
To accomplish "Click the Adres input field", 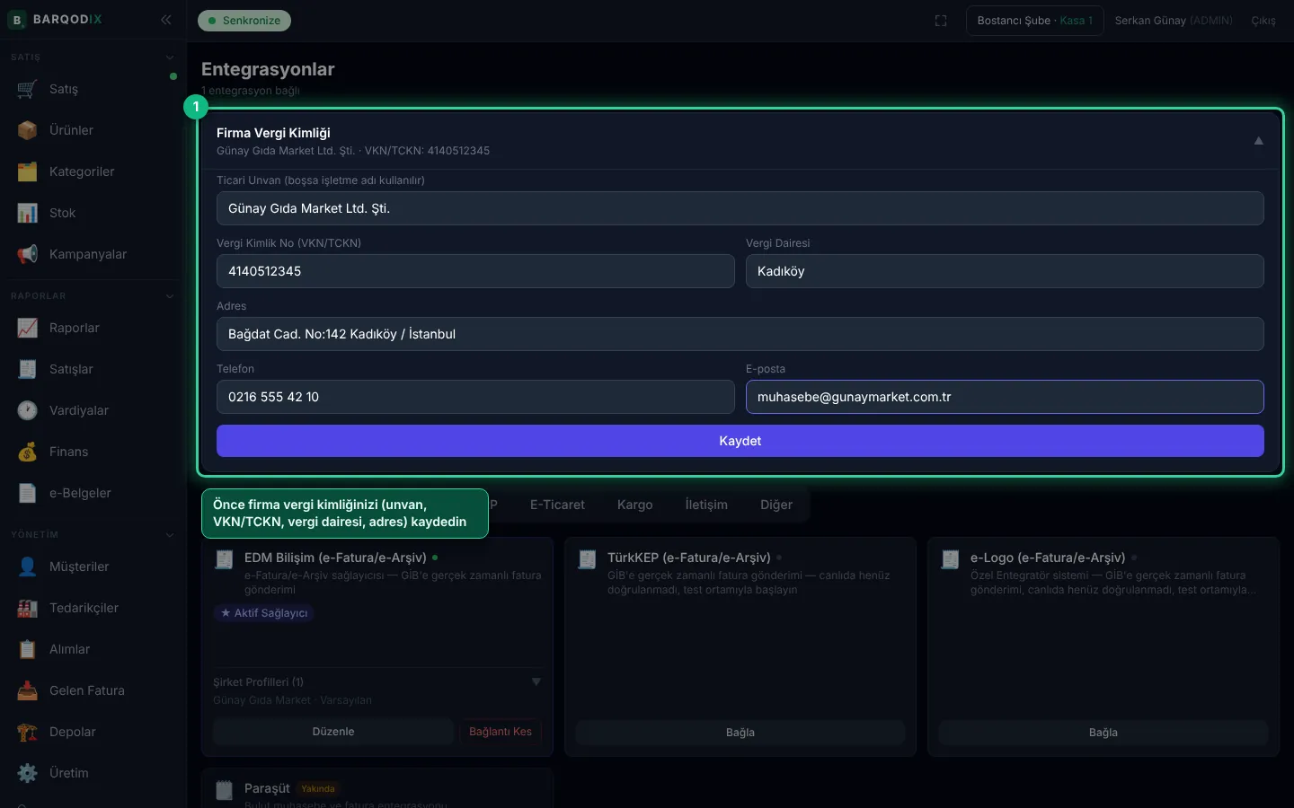I will coord(740,334).
